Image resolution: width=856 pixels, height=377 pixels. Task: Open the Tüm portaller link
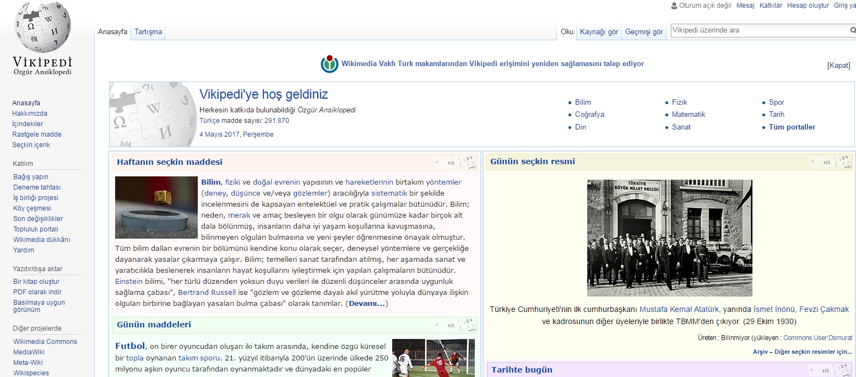pos(792,127)
